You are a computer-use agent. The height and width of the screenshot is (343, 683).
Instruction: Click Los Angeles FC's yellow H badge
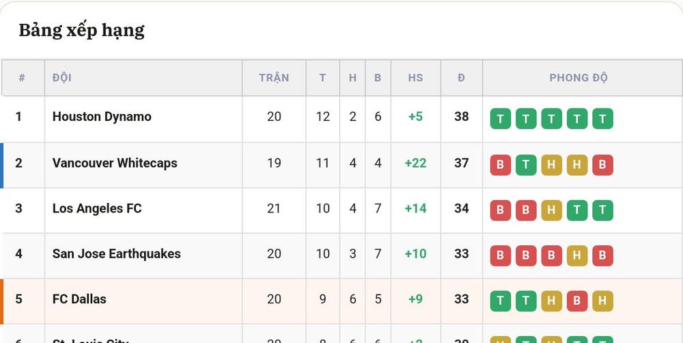point(551,210)
